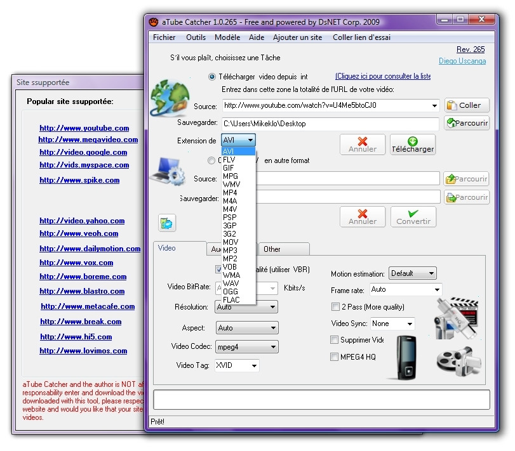Enable the 2 Pass checkbox

[x=335, y=307]
